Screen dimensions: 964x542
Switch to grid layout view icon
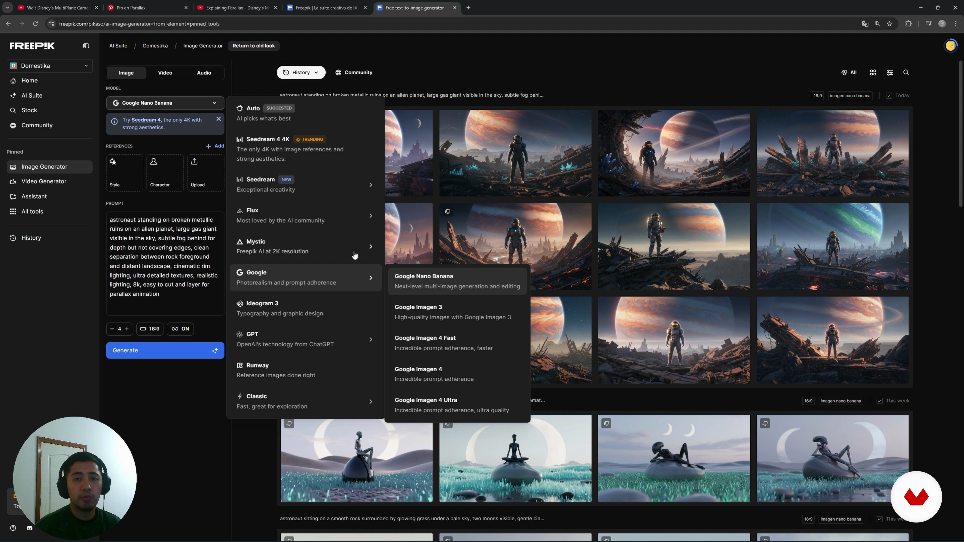[873, 73]
